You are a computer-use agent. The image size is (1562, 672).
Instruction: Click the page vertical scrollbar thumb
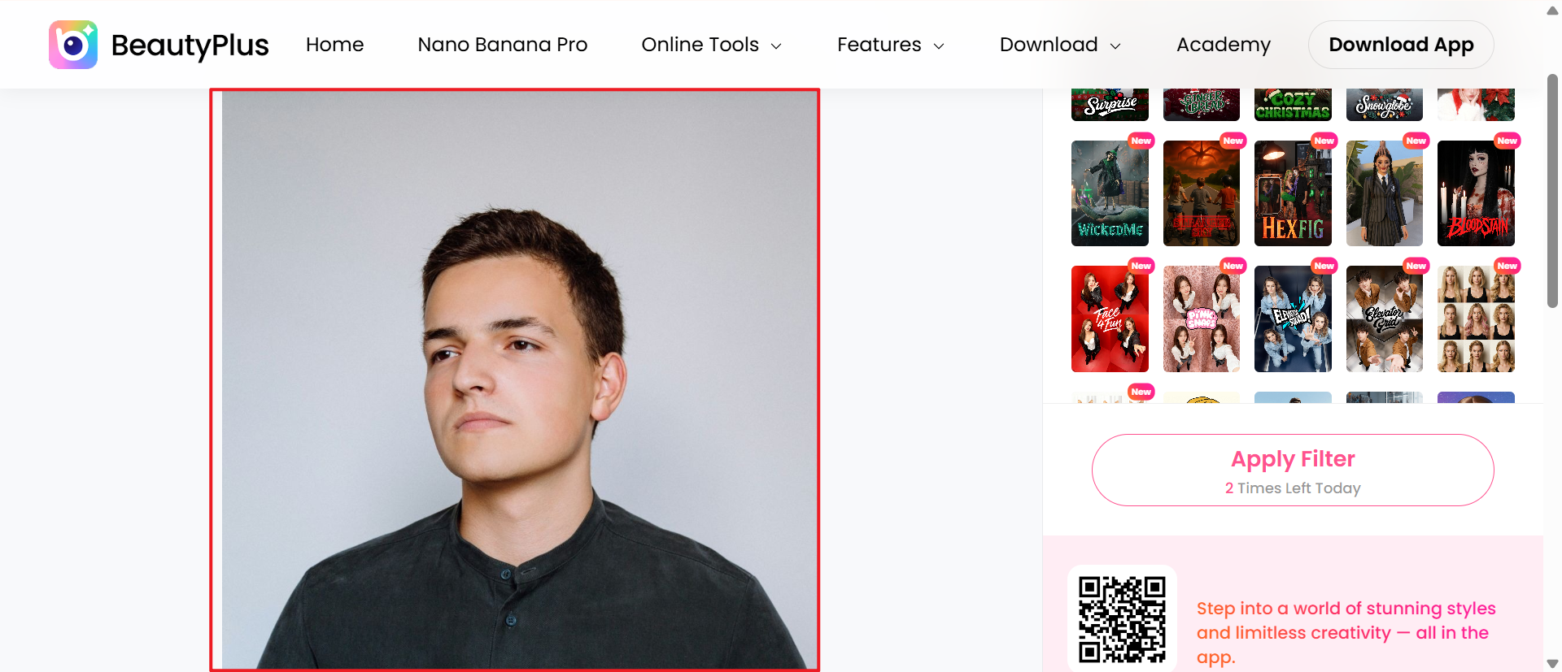1552,191
